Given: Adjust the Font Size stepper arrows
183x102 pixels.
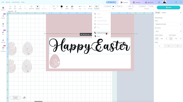Looking at the screenshot, I should pyautogui.click(x=181, y=31).
